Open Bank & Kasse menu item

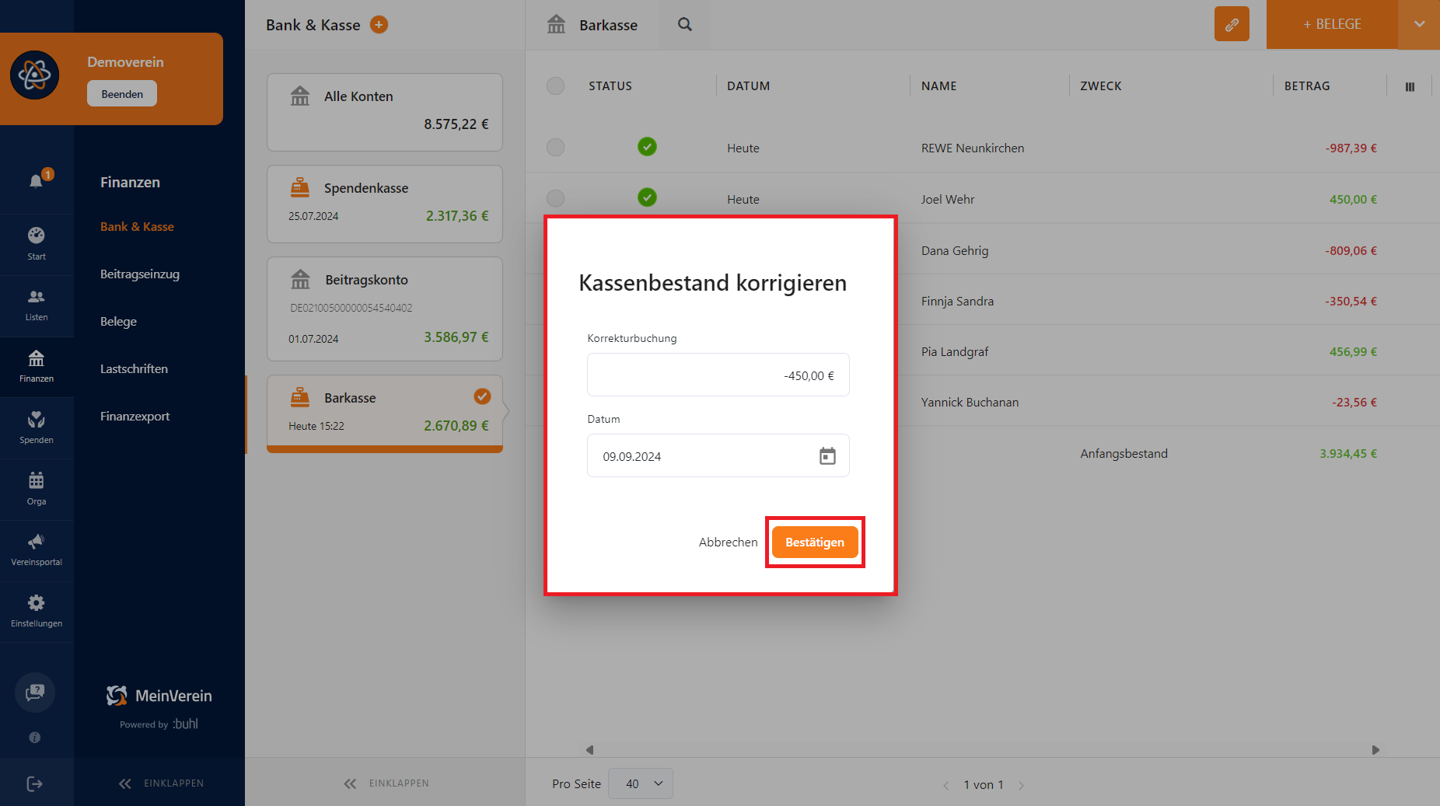[x=137, y=227]
